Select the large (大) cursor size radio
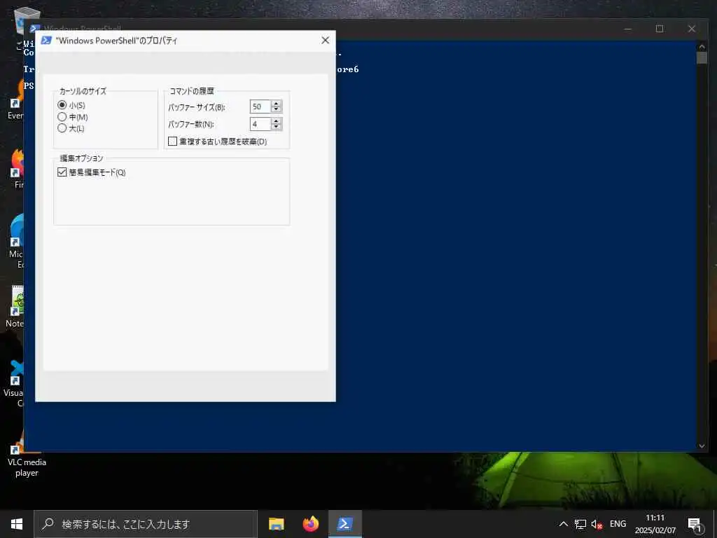This screenshot has width=717, height=538. [62, 128]
